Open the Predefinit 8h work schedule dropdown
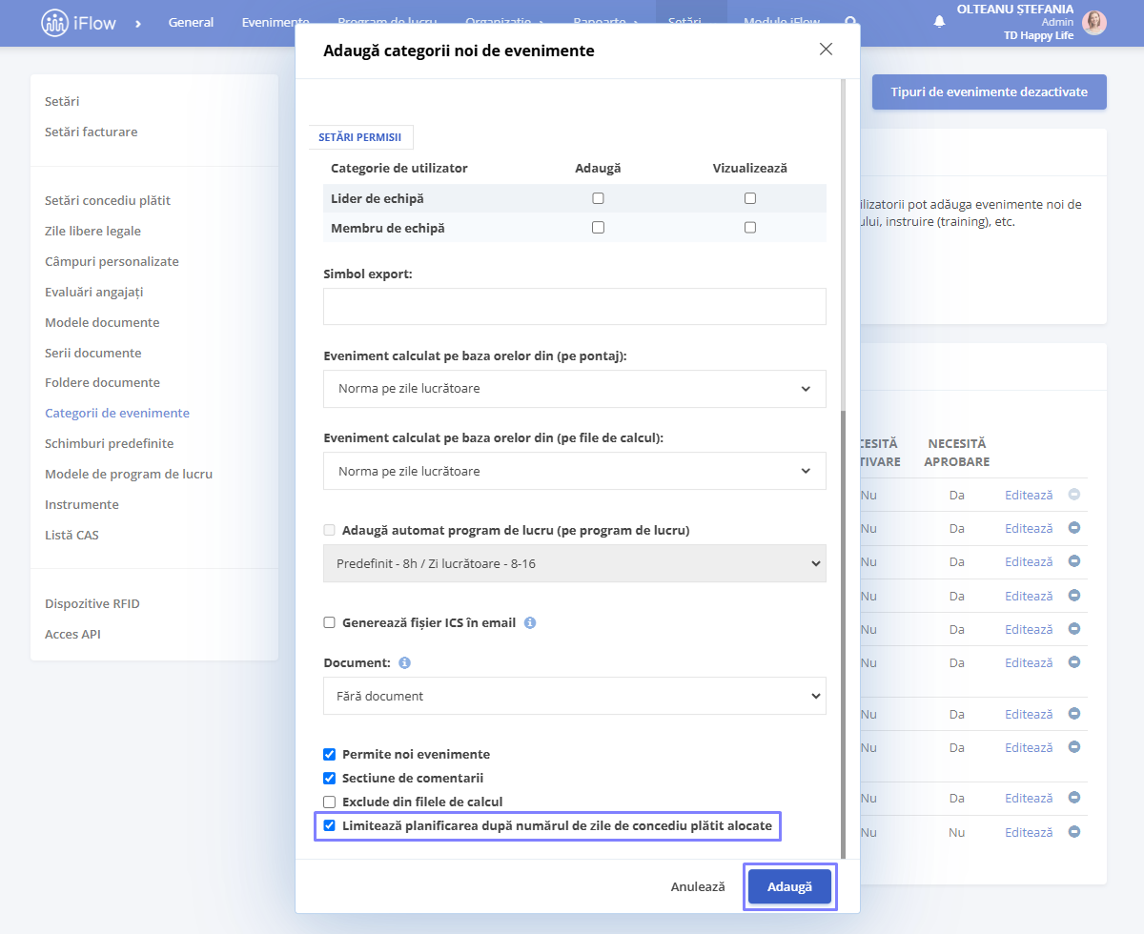The height and width of the screenshot is (934, 1144). (x=575, y=563)
